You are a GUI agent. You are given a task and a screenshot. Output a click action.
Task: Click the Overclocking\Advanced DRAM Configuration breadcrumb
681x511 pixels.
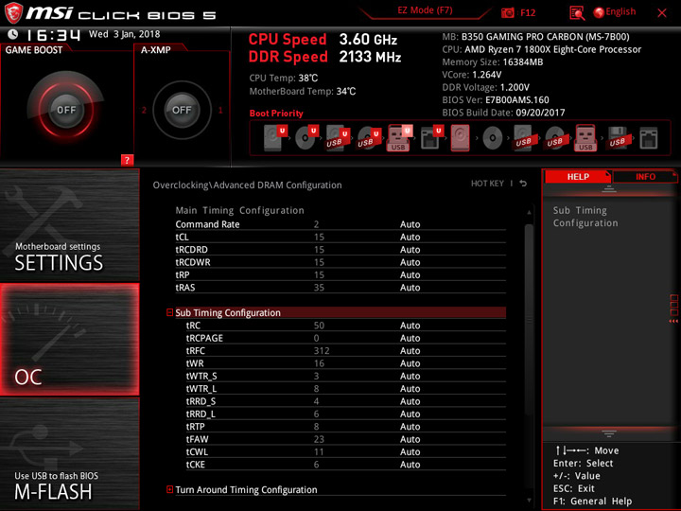247,185
